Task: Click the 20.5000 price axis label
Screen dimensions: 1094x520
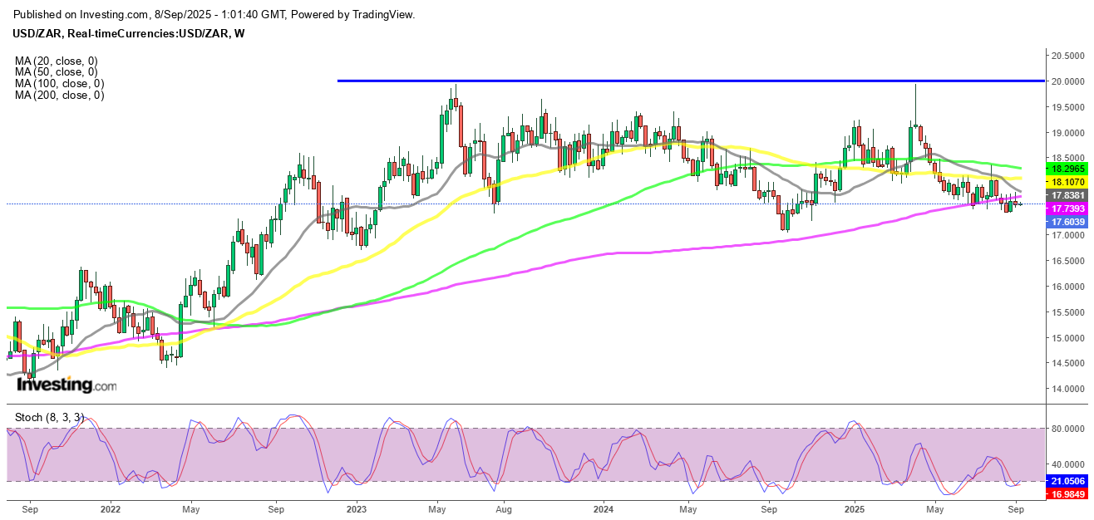Action: pyautogui.click(x=1066, y=56)
